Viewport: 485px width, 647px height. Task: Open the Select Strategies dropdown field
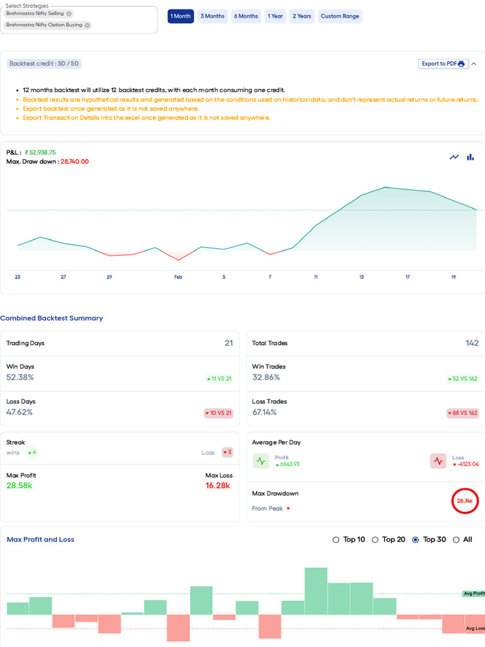pyautogui.click(x=120, y=20)
